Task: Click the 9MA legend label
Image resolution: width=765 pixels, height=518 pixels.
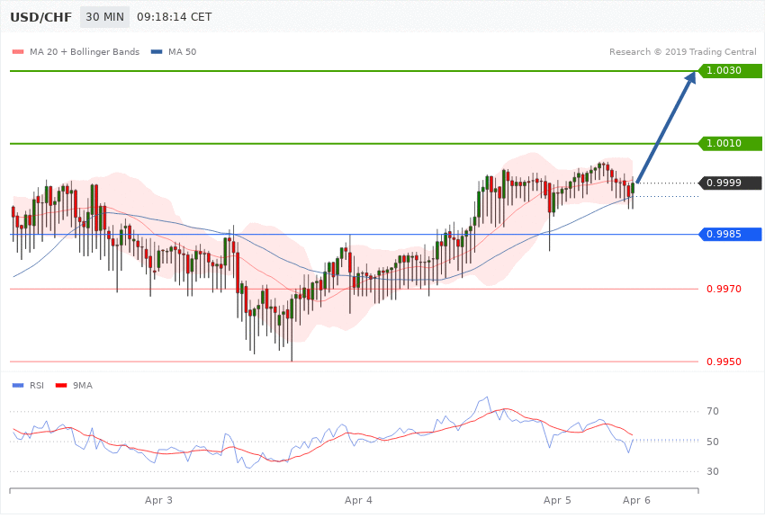Action: click(x=83, y=386)
